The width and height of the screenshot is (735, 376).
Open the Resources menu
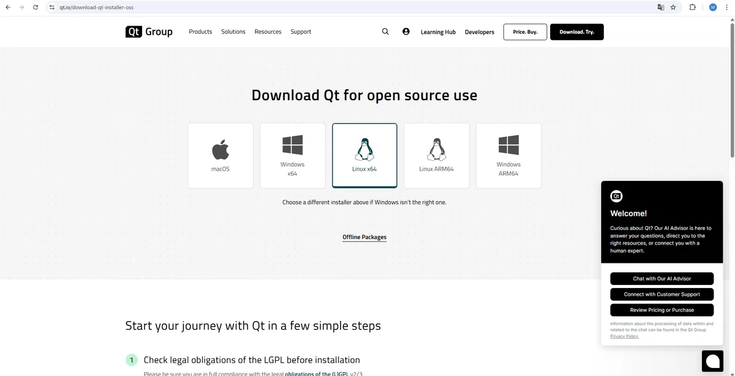[268, 32]
